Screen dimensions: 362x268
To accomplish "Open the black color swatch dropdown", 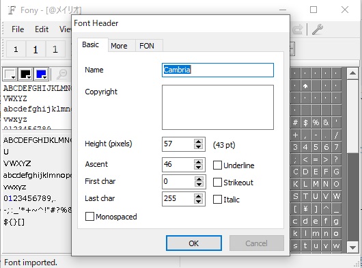I will (25, 74).
